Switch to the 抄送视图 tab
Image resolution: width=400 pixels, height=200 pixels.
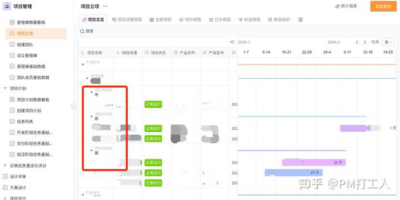(x=249, y=19)
